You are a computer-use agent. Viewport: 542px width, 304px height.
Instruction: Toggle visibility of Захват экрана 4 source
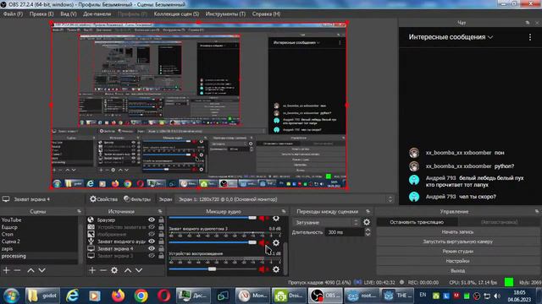[x=152, y=248]
